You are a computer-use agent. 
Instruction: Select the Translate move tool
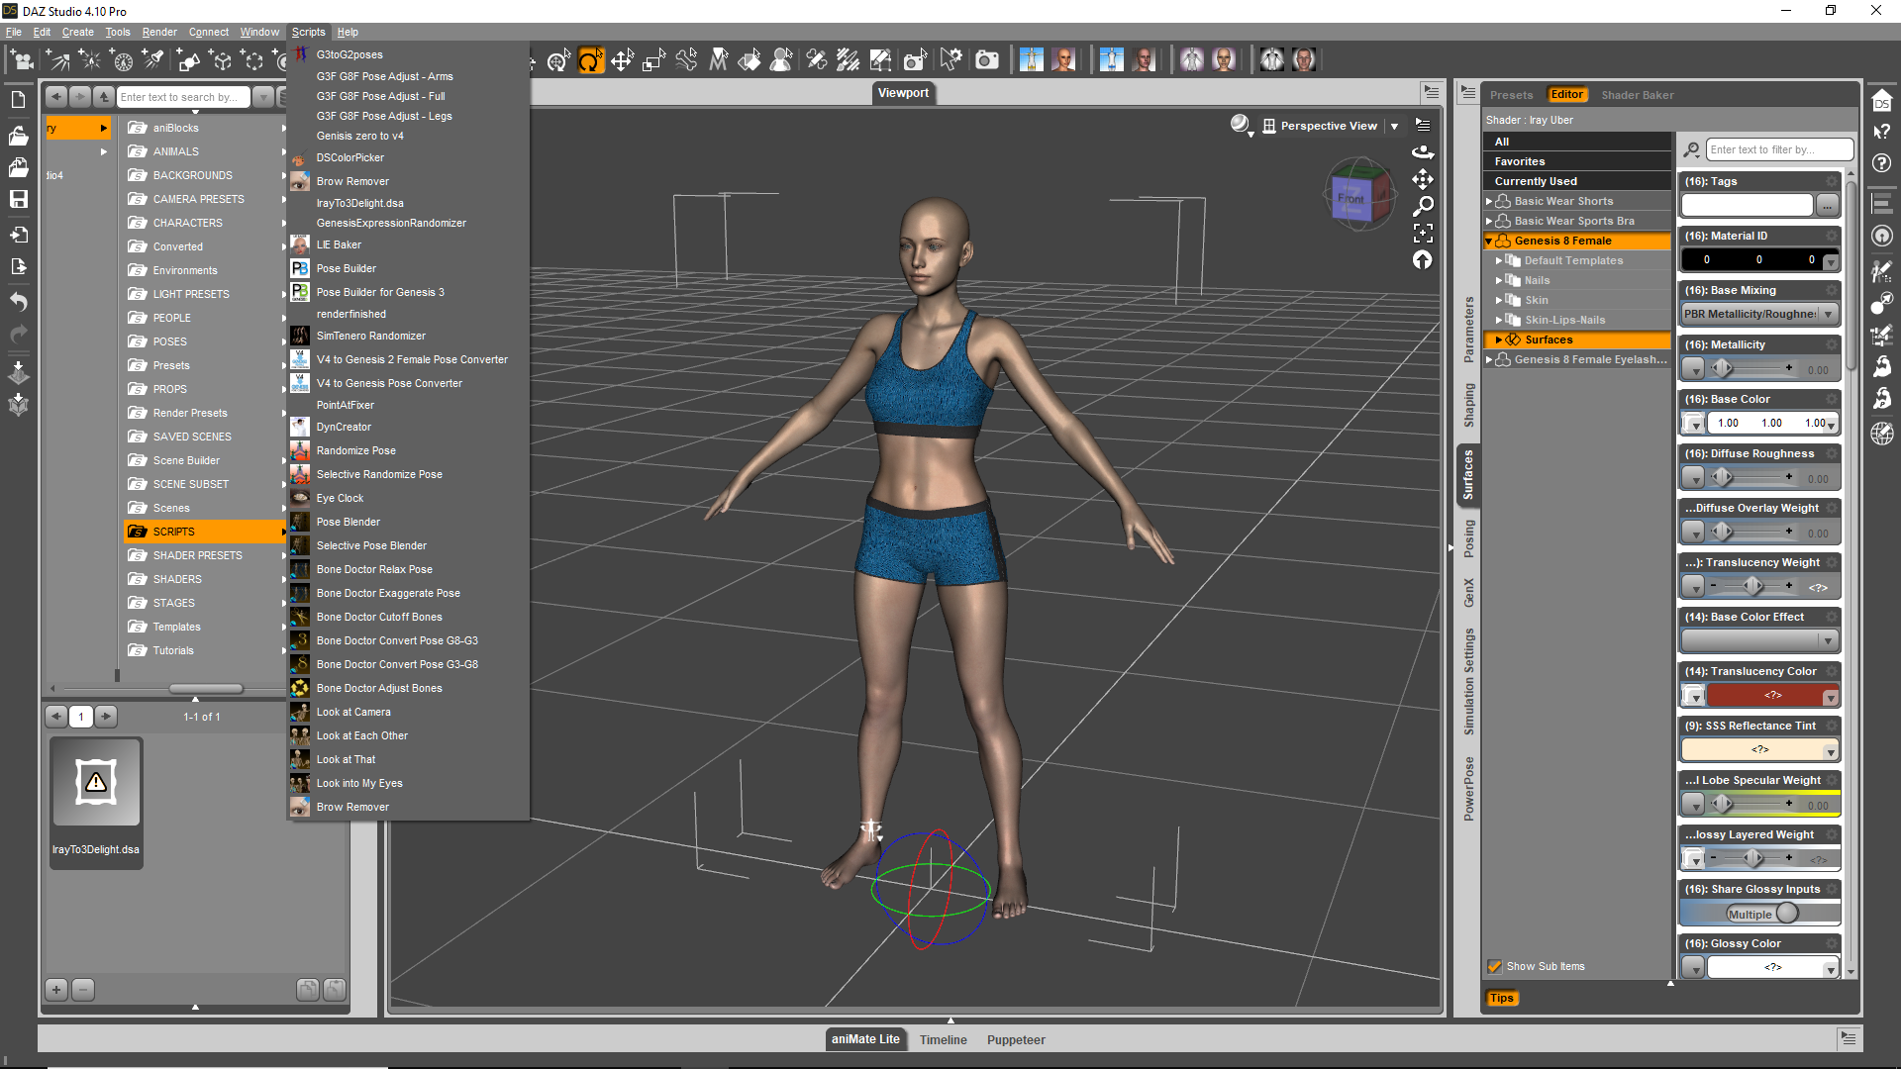[622, 61]
